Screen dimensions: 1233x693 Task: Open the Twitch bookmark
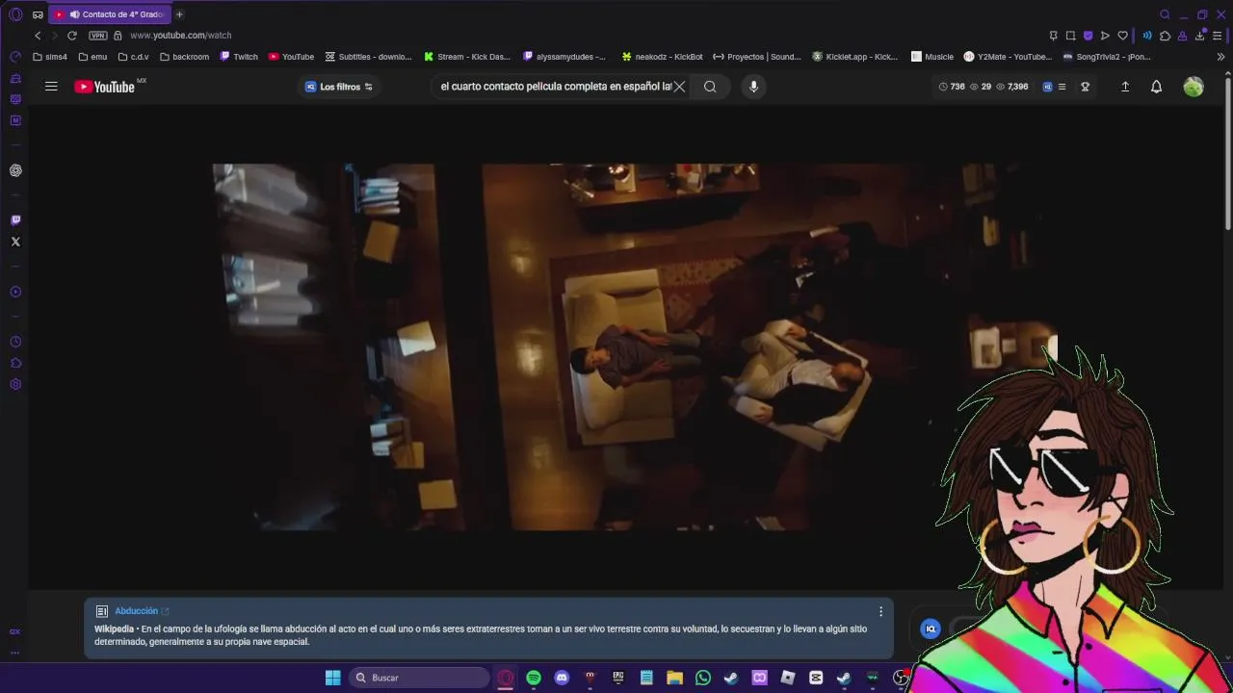coord(239,57)
